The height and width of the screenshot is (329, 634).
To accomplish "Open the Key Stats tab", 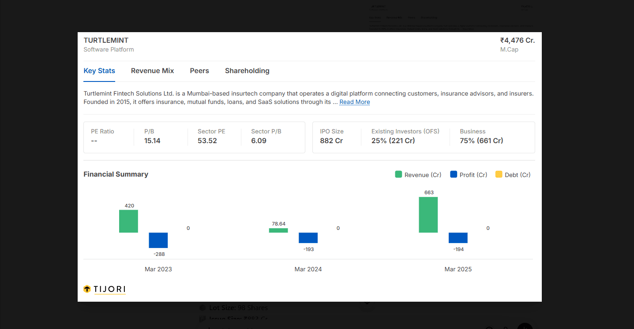I will (x=99, y=70).
